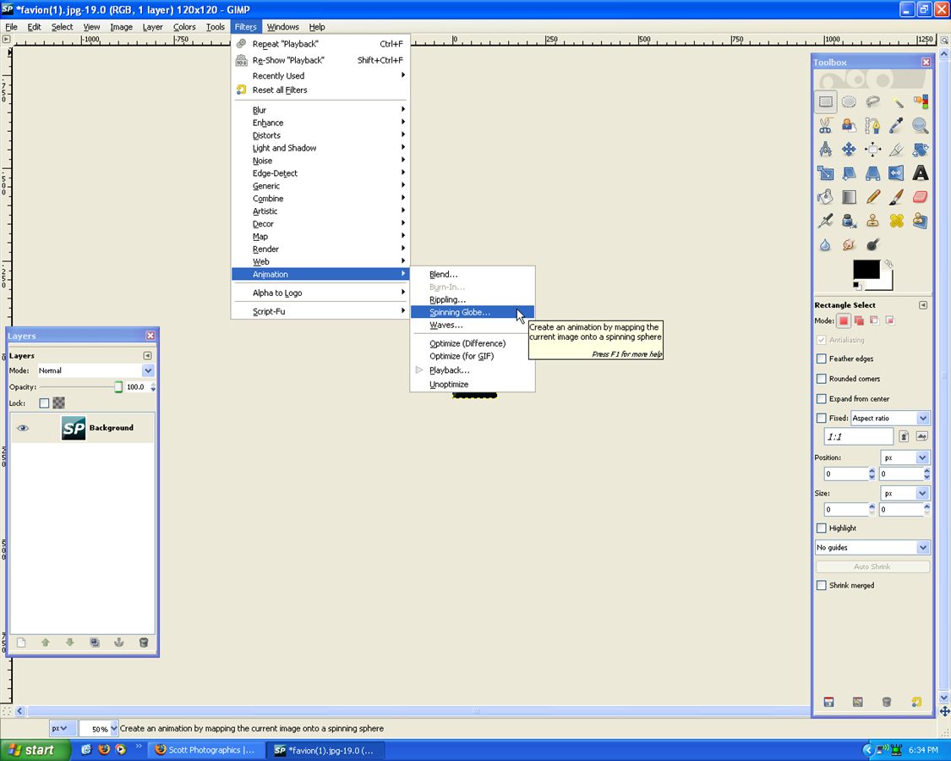Open the Size unit px dropdown
Viewport: 951px width, 761px height.
coord(905,493)
